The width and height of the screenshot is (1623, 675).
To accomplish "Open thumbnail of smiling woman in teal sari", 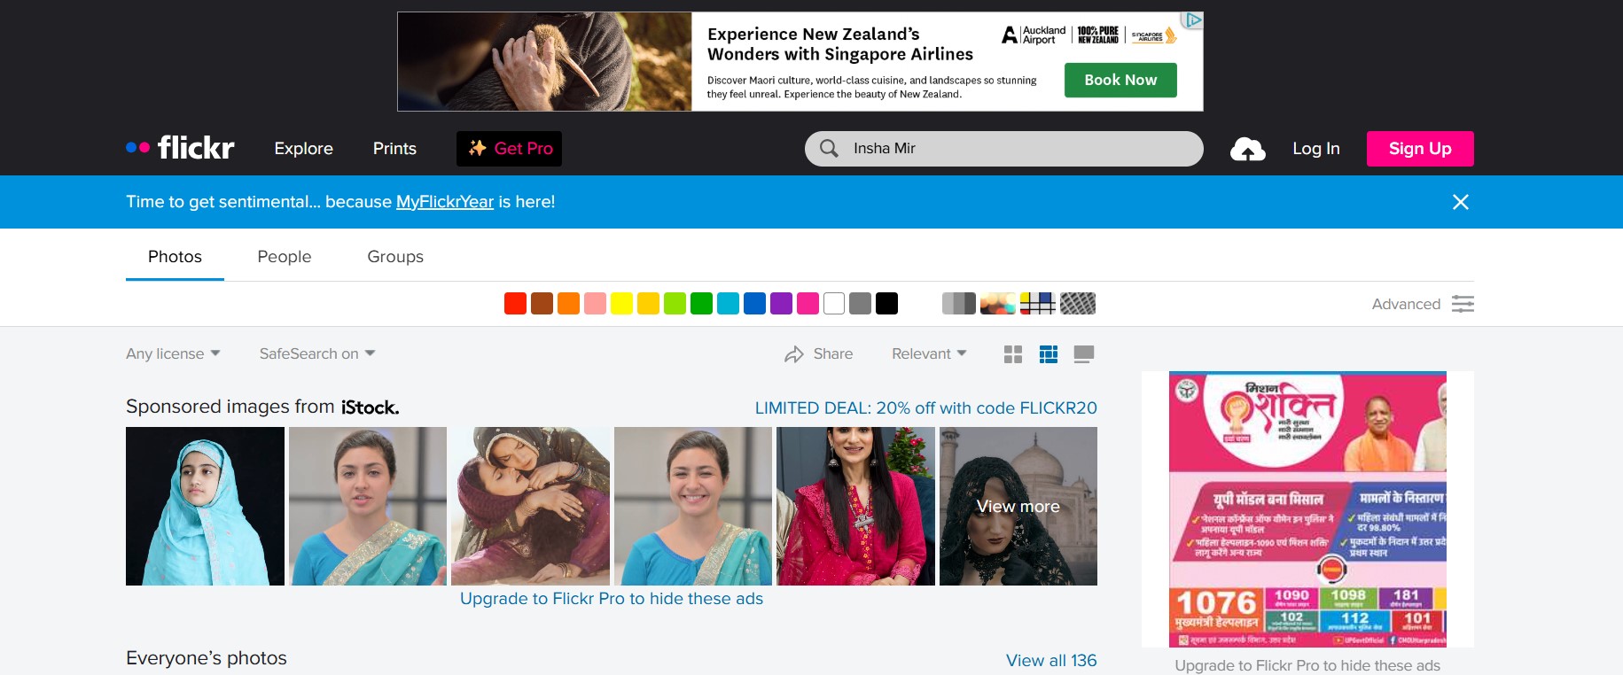I will point(693,506).
